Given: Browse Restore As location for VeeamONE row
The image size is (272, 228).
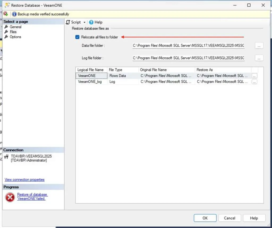Looking at the screenshot, I should click(x=254, y=76).
